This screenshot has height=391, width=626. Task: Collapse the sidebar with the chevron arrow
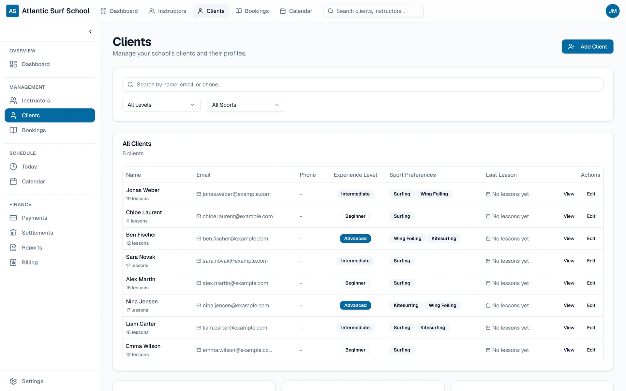[90, 32]
